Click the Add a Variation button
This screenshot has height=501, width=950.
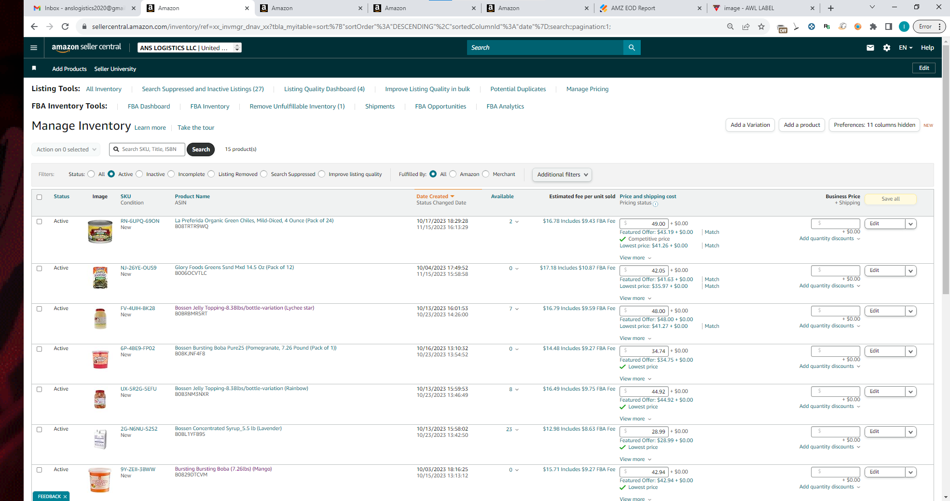pos(750,125)
